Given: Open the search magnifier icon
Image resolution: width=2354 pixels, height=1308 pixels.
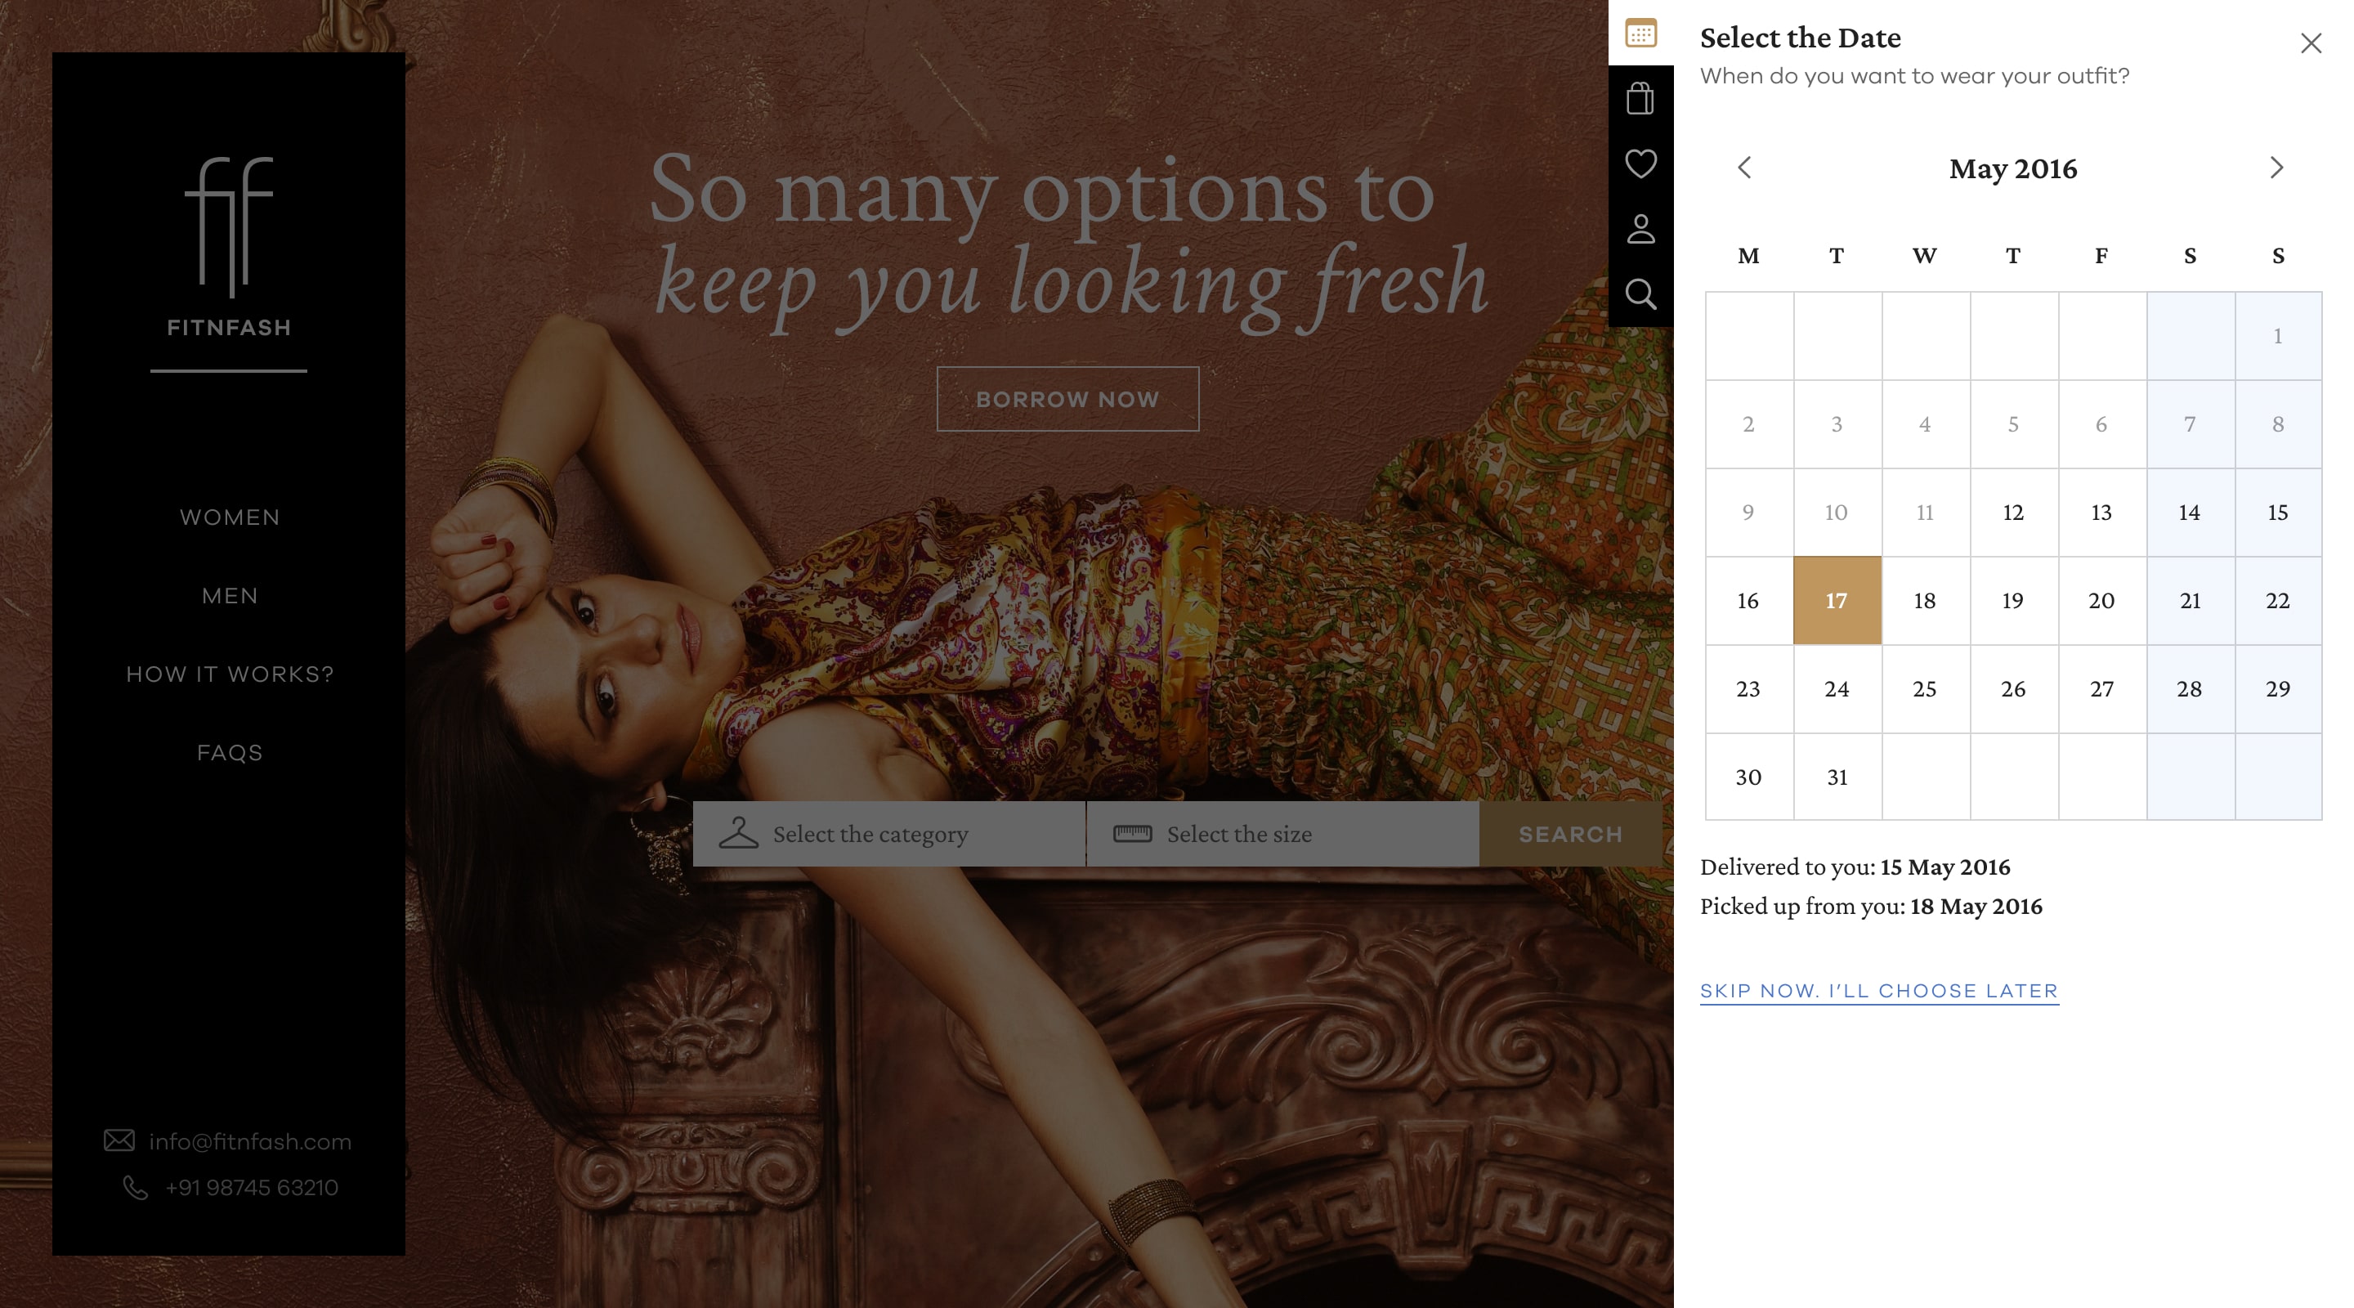Looking at the screenshot, I should 1641,294.
